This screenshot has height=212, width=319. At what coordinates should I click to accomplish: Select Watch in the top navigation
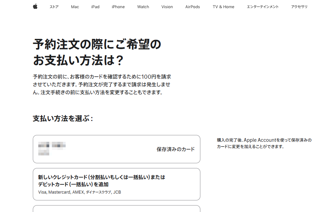[x=143, y=7]
